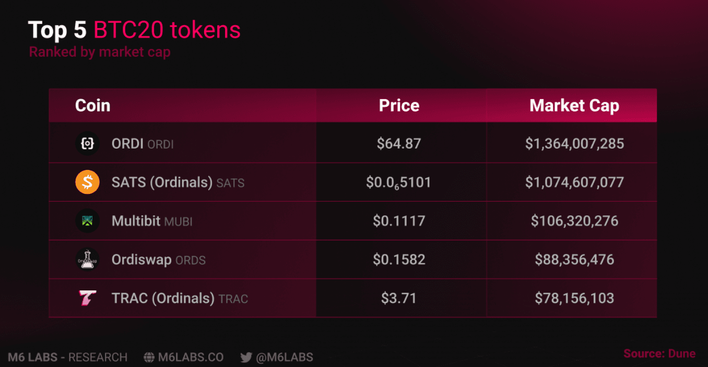Select the Price column header
Viewport: 708px width, 367px height.
point(399,106)
